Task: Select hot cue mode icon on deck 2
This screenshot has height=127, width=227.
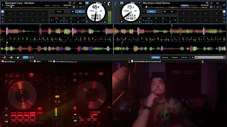Action: click(224, 12)
